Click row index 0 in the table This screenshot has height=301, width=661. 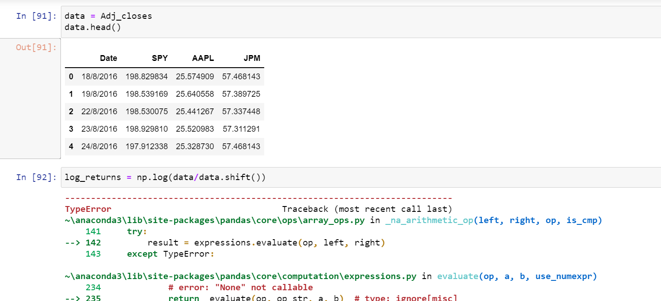pyautogui.click(x=71, y=77)
